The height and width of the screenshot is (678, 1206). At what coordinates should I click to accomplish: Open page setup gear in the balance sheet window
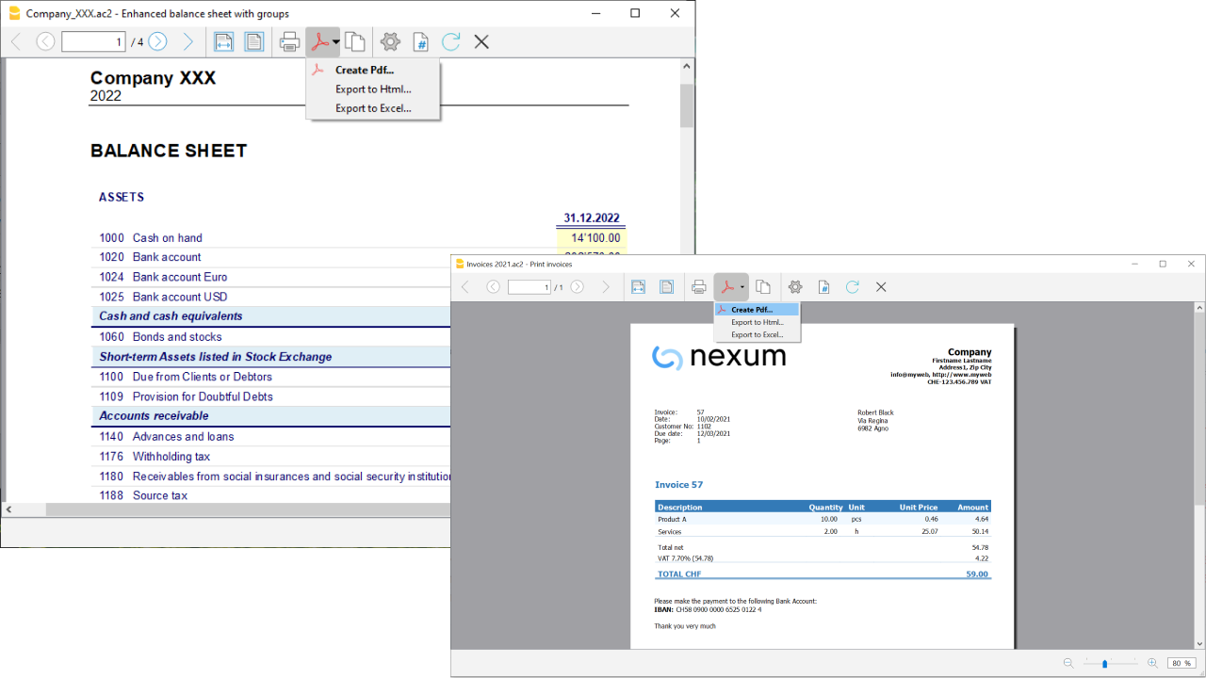[390, 41]
